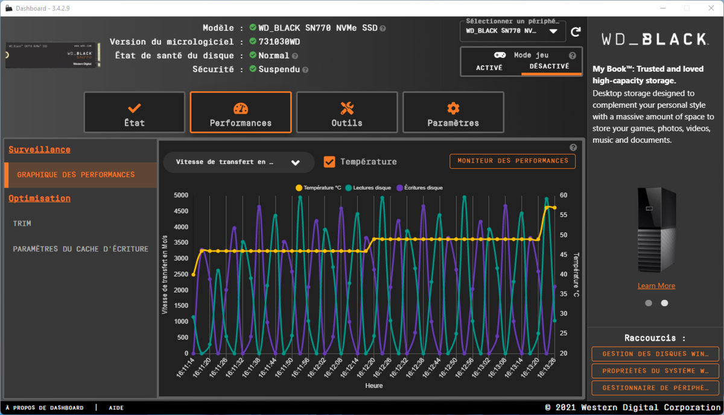Image resolution: width=724 pixels, height=415 pixels.
Task: Select the second carousel dot
Action: [664, 303]
